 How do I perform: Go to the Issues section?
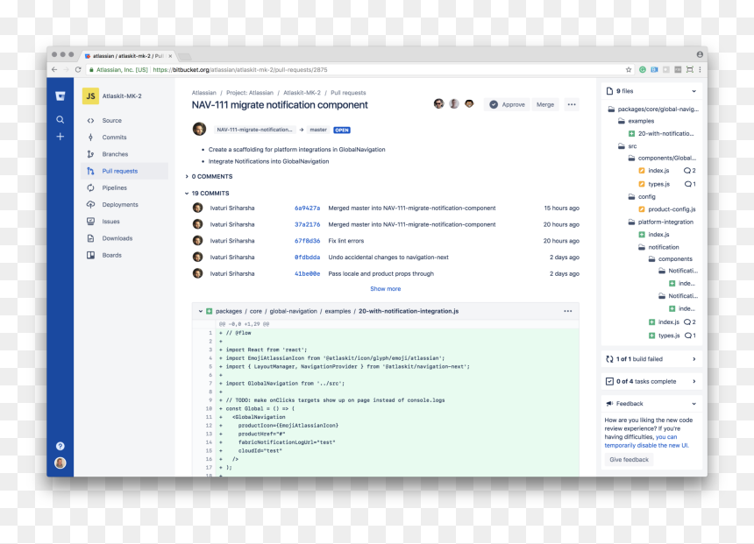[125, 222]
